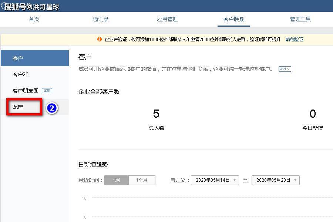Click the 前往验证 link
Image resolution: width=333 pixels, height=222 pixels.
click(x=295, y=40)
